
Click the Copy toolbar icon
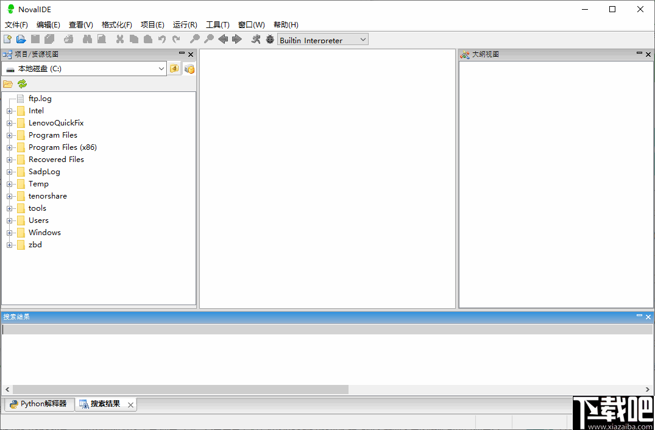pos(134,39)
